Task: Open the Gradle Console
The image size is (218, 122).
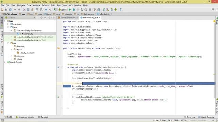Action: (206, 117)
